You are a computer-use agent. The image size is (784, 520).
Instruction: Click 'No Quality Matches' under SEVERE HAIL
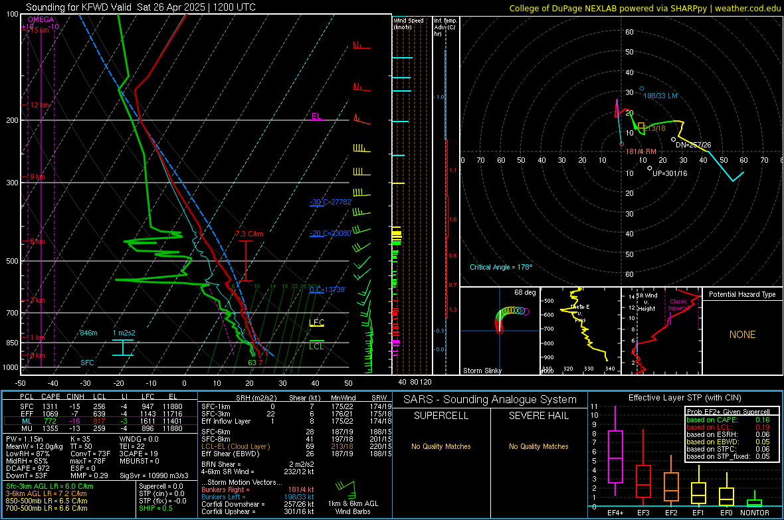[538, 446]
